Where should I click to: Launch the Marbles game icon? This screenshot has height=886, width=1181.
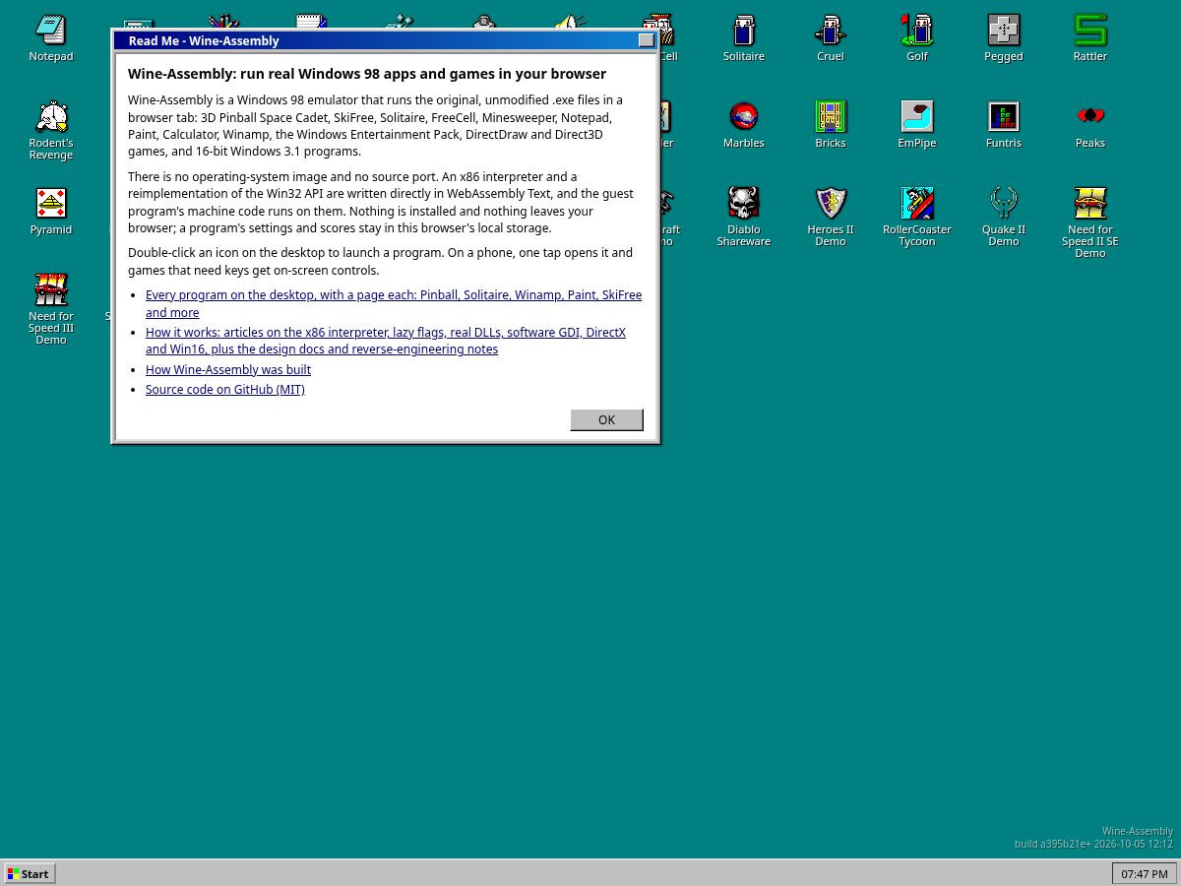coord(744,125)
